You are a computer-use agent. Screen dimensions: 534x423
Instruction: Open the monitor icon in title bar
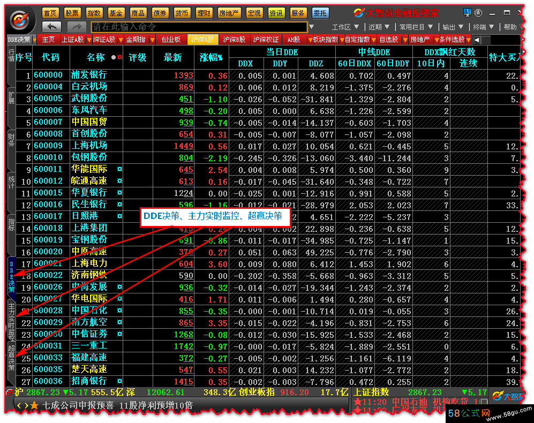pos(468,13)
